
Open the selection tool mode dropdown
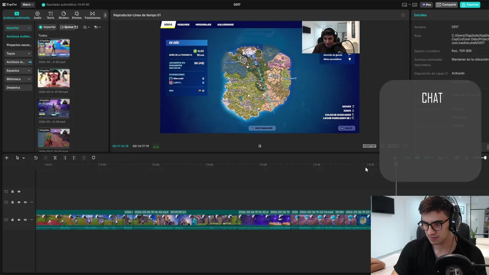tap(23, 158)
